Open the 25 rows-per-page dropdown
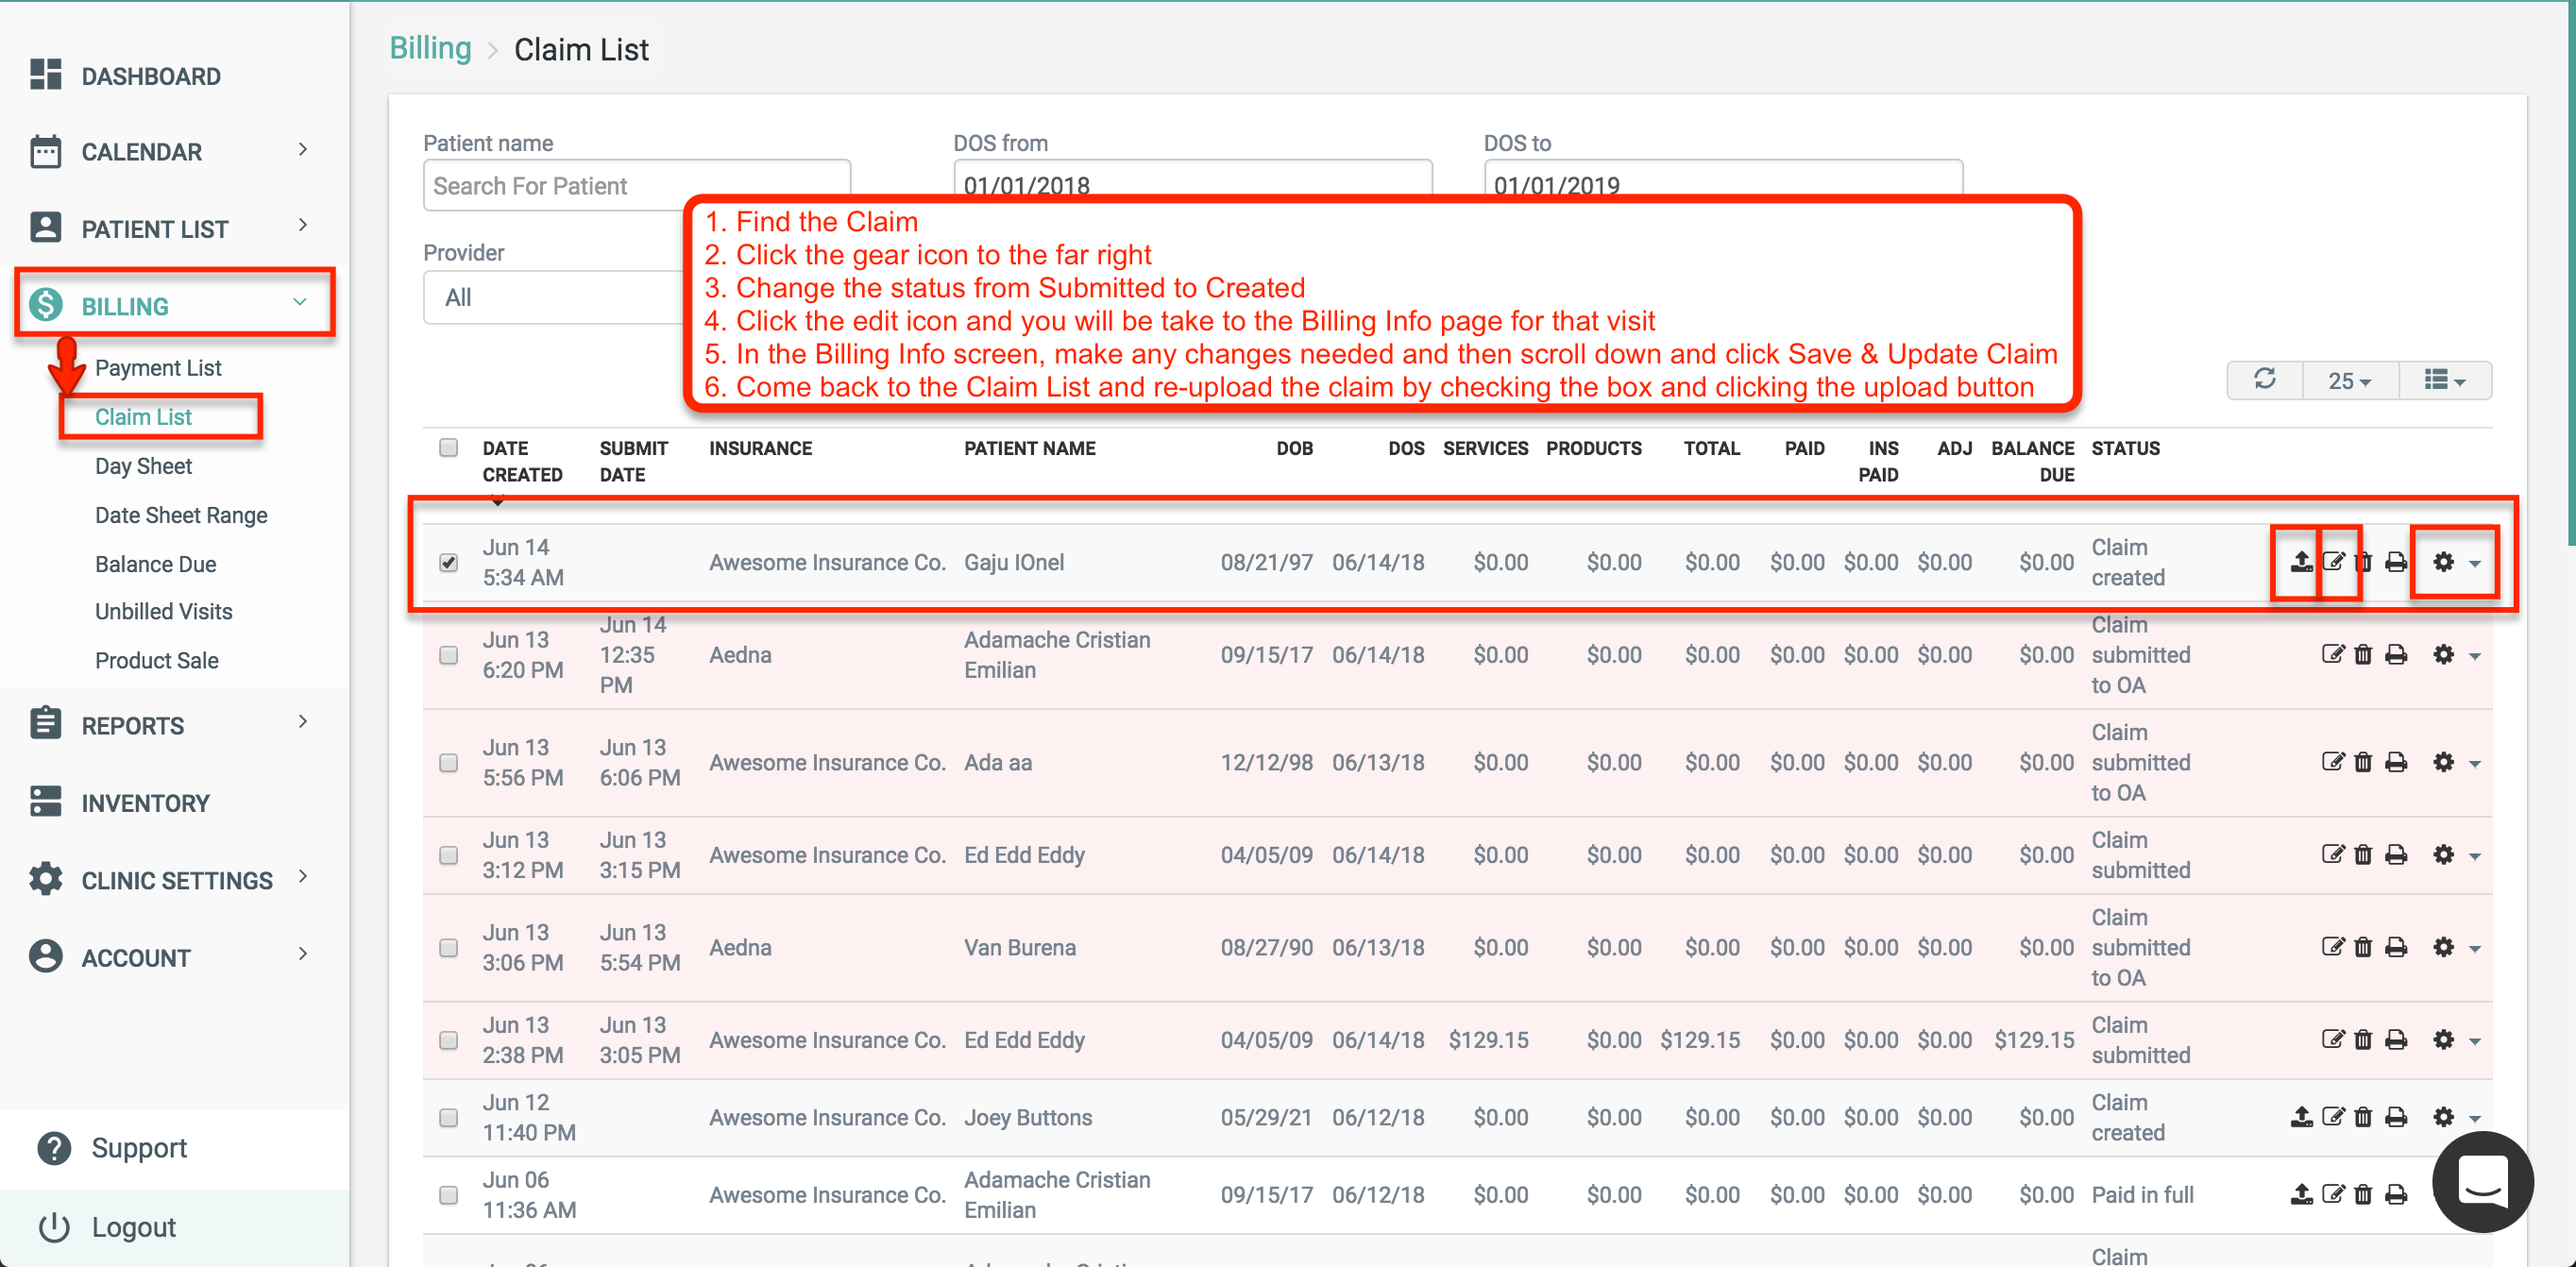The width and height of the screenshot is (2576, 1267). (2349, 380)
